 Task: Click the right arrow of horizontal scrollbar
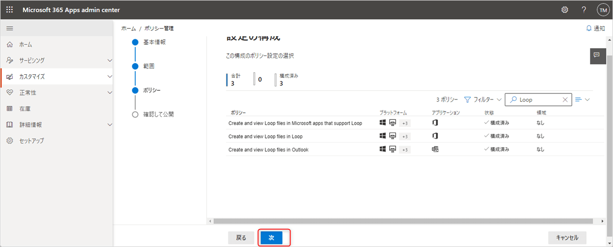pyautogui.click(x=603, y=221)
